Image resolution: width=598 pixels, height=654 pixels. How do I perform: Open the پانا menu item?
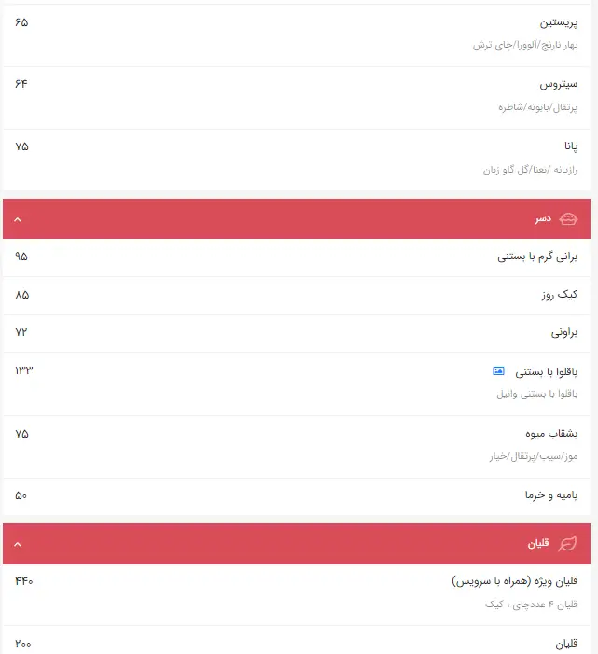click(x=570, y=146)
